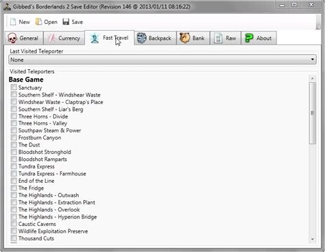Click the green About icon

[x=249, y=38]
